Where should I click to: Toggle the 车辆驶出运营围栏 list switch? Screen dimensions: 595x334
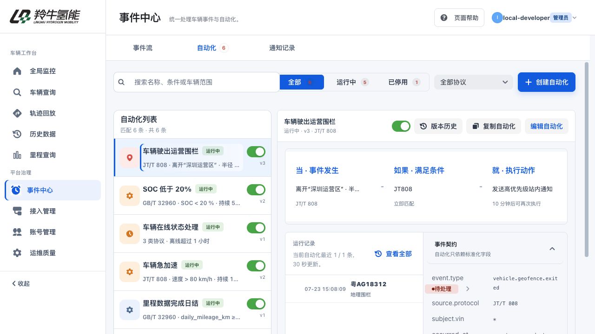[256, 152]
